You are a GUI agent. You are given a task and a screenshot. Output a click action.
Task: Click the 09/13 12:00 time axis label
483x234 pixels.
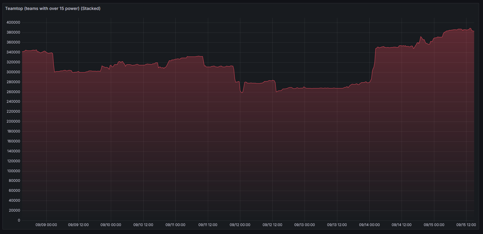point(337,225)
